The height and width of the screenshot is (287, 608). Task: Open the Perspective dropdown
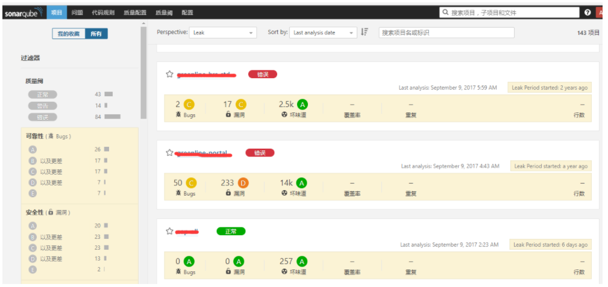pyautogui.click(x=223, y=32)
